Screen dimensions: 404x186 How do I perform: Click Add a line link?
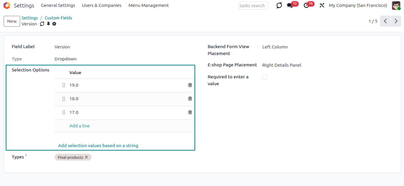click(79, 126)
